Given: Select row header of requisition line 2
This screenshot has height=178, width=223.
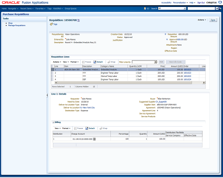Looking at the screenshot, I should click(53, 73).
